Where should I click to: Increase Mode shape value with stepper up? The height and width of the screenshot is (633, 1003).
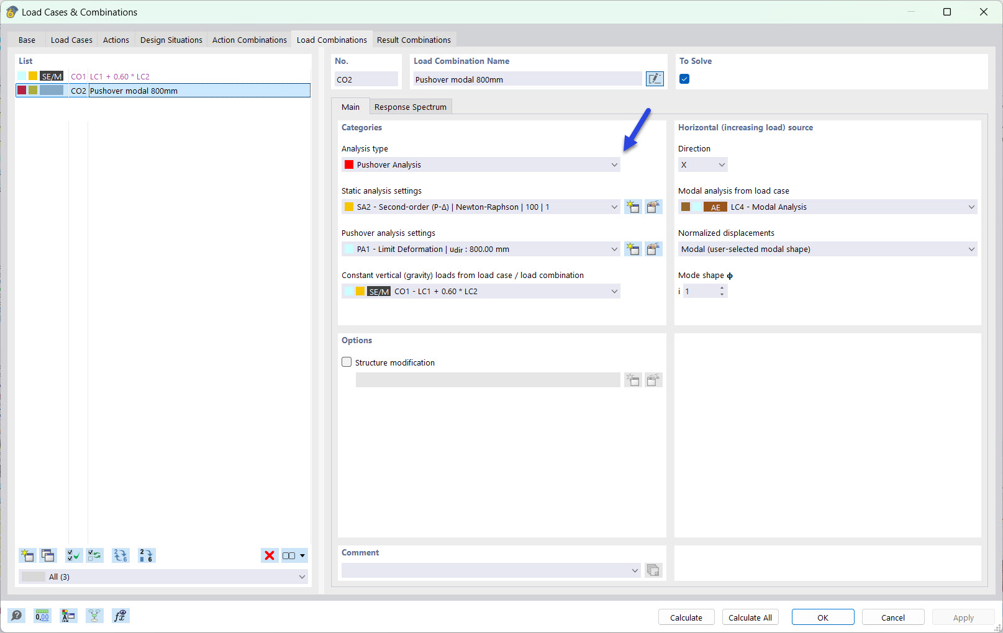(722, 288)
